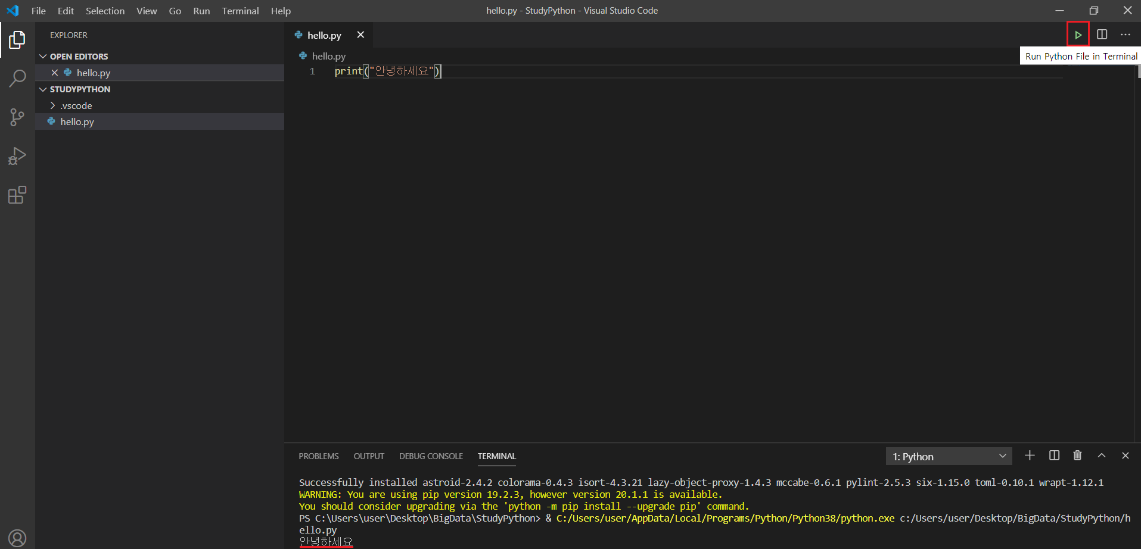Open the View menu
Screen dimensions: 1141x549
(147, 11)
